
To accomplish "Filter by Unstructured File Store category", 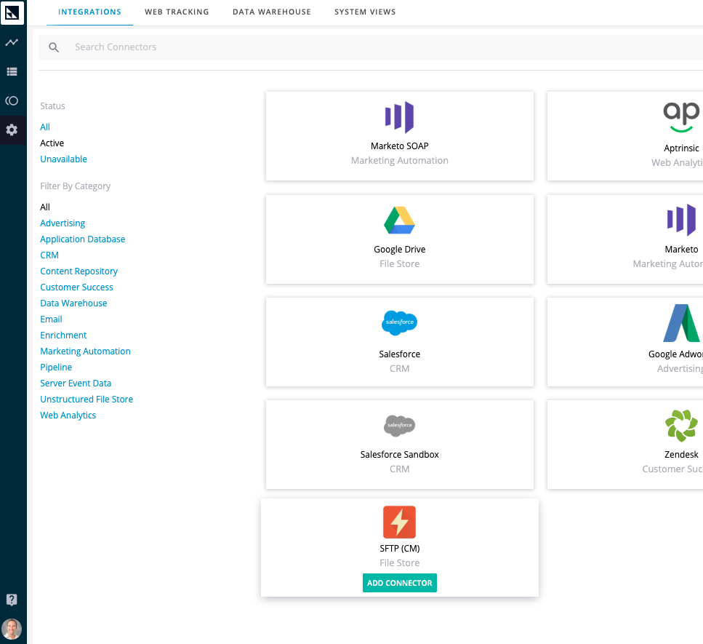I will coord(87,399).
